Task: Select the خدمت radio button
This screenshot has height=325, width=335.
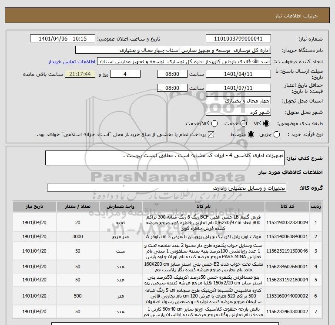Action: (x=244, y=123)
